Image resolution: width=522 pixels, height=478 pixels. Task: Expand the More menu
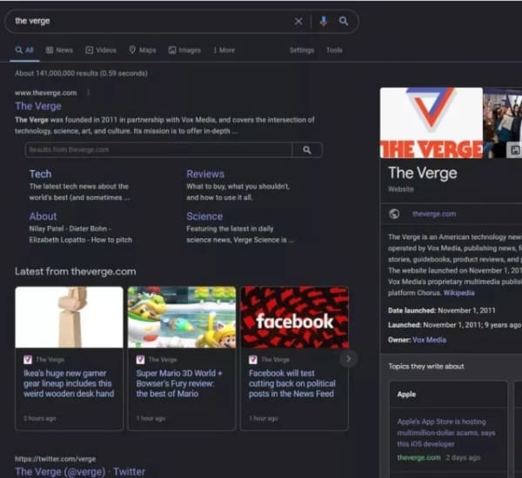click(224, 50)
